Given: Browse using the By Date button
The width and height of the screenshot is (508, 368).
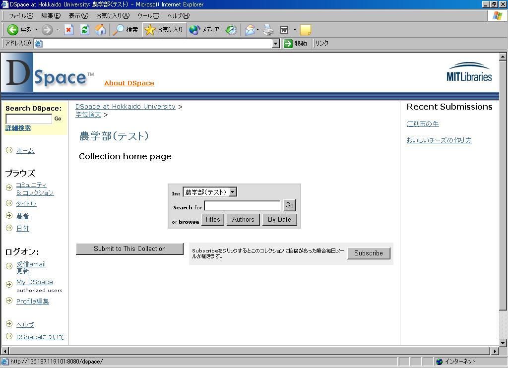Looking at the screenshot, I should tap(279, 220).
